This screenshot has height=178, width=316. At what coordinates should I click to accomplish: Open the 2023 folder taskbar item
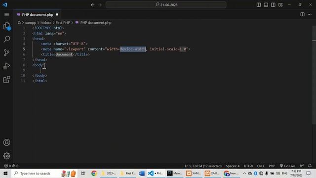(x=109, y=174)
